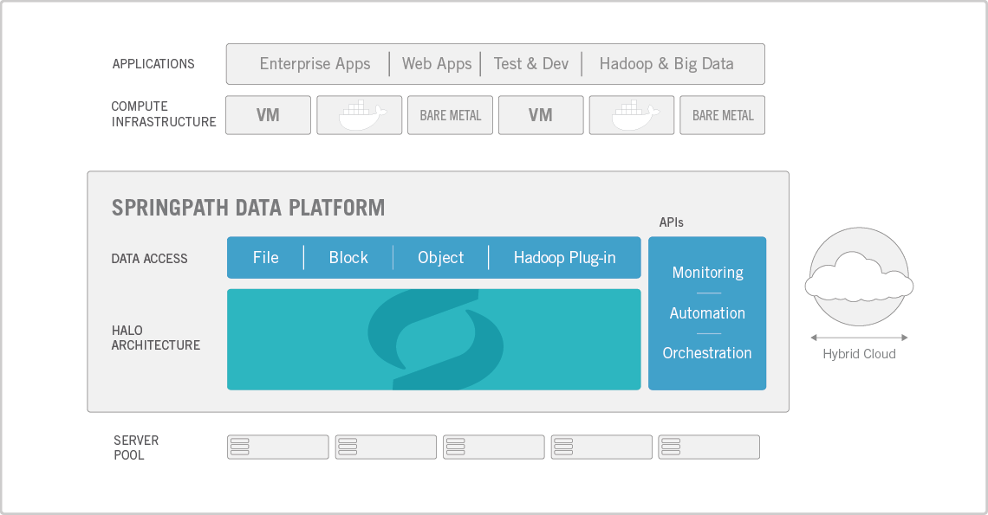988x515 pixels.
Task: Click the right VM box
Action: [x=541, y=115]
